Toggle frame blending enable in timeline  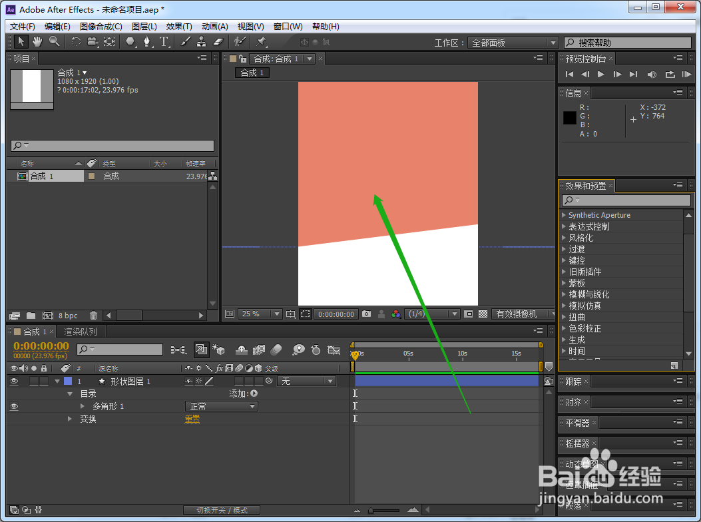point(259,350)
